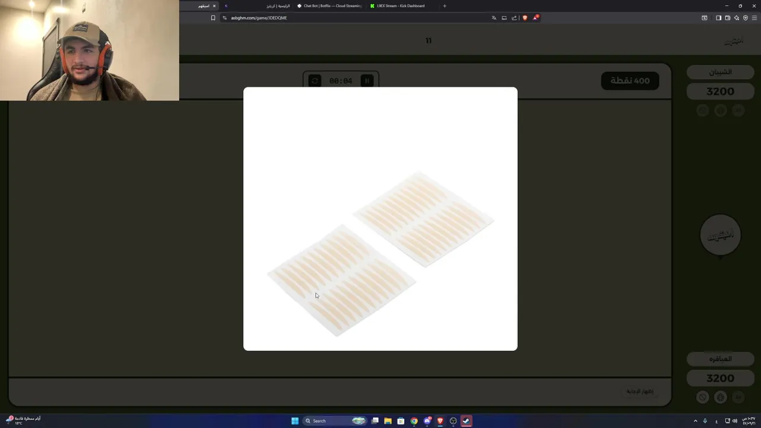This screenshot has width=761, height=428.
Task: Open the weather widget on taskbar
Action: pyautogui.click(x=24, y=420)
